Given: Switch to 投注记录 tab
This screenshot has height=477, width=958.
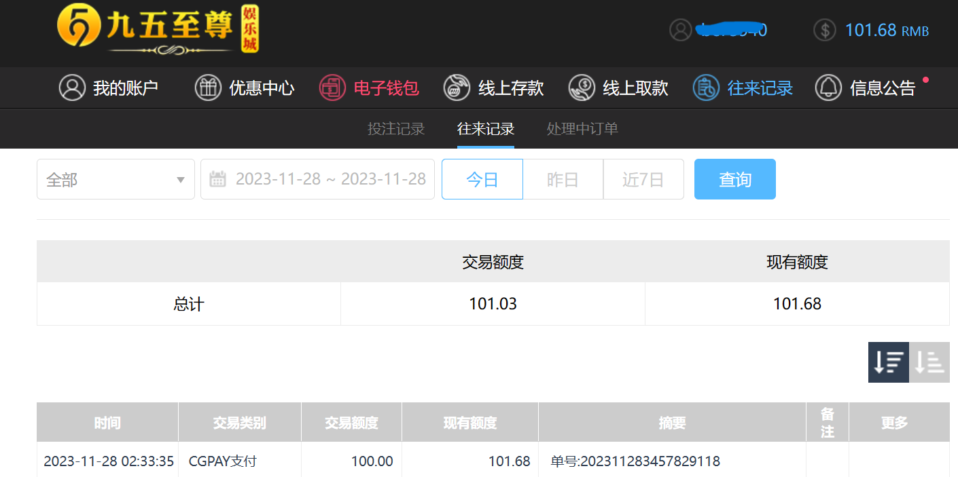Looking at the screenshot, I should (396, 128).
